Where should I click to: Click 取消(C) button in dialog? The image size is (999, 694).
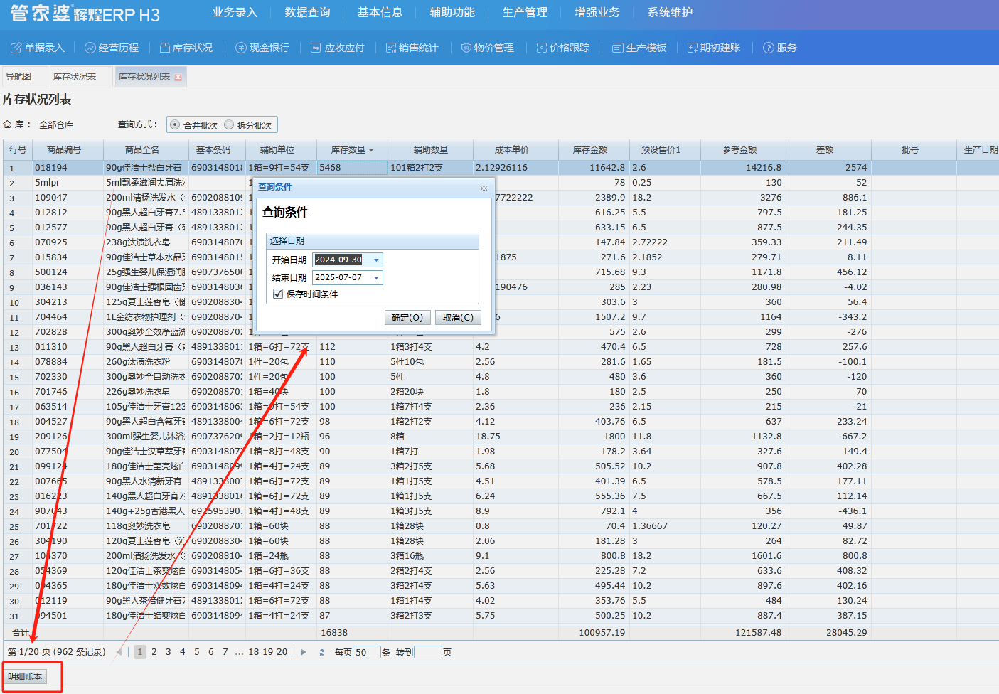(458, 318)
